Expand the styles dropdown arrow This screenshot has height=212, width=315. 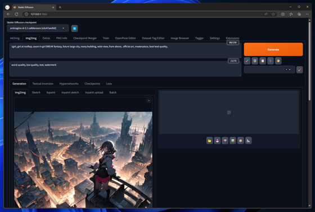(x=290, y=70)
